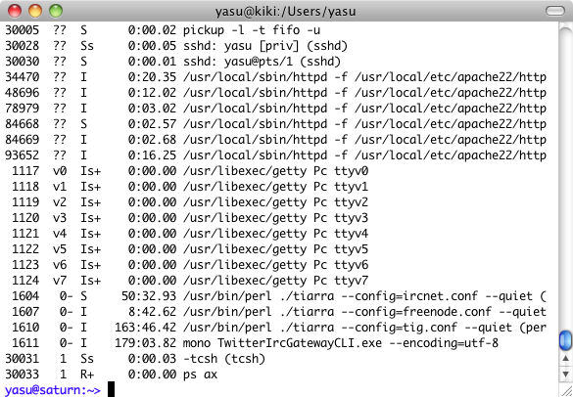Image resolution: width=573 pixels, height=397 pixels.
Task: Click the blue scrollbar thumb
Action: [565, 340]
